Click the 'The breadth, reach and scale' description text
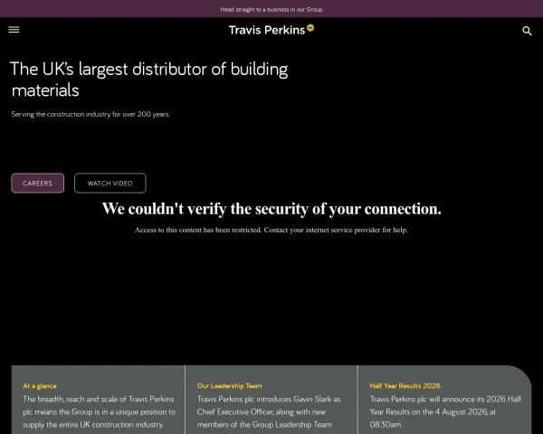The height and width of the screenshot is (434, 543). 100,412
